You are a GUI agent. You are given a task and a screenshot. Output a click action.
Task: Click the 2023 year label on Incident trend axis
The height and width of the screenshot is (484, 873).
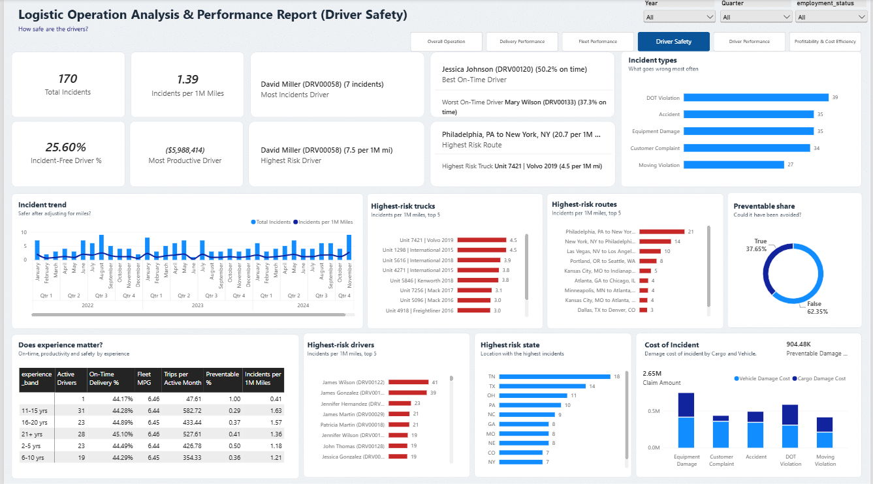(x=197, y=305)
